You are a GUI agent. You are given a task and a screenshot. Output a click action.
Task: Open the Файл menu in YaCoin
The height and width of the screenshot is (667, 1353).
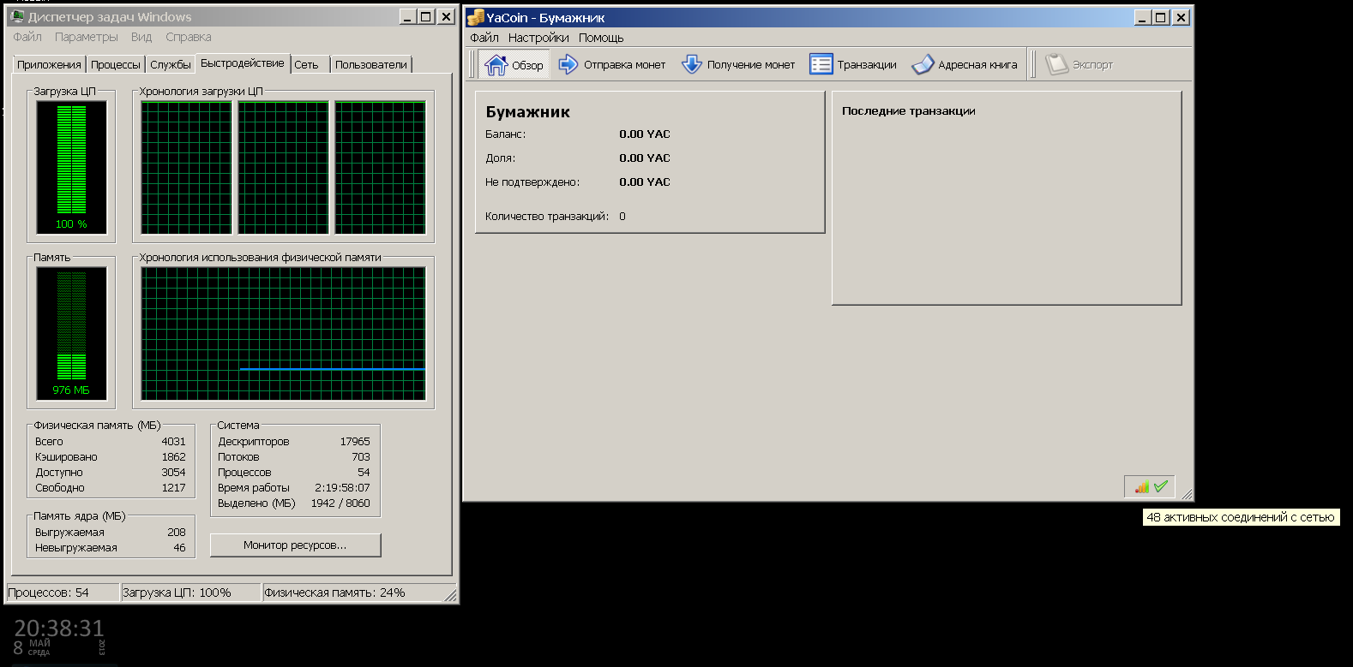click(484, 38)
